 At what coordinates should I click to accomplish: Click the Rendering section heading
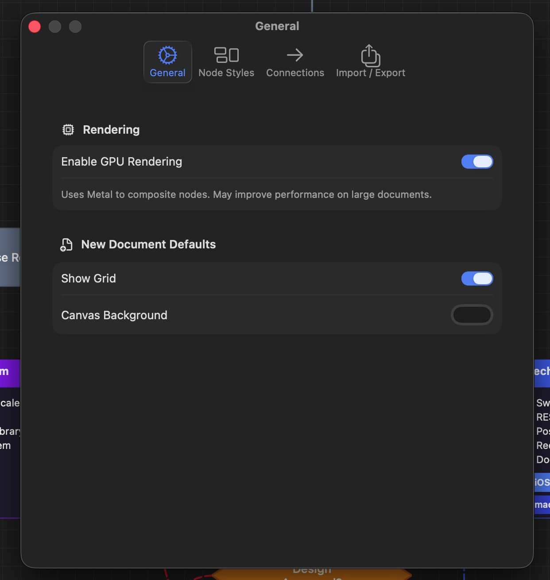pos(111,130)
